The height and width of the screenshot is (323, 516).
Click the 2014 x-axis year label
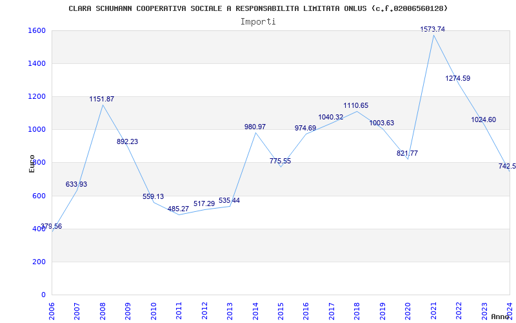click(255, 309)
